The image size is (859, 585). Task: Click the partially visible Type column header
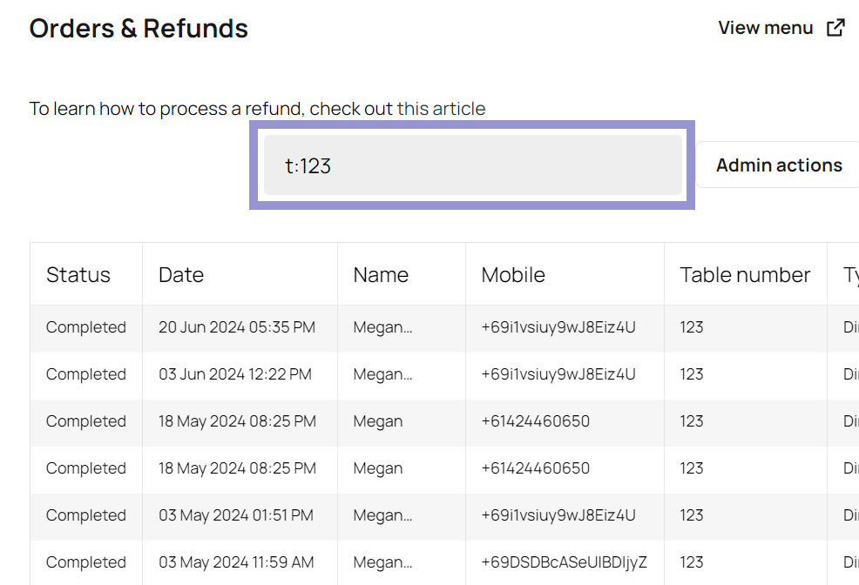click(850, 275)
